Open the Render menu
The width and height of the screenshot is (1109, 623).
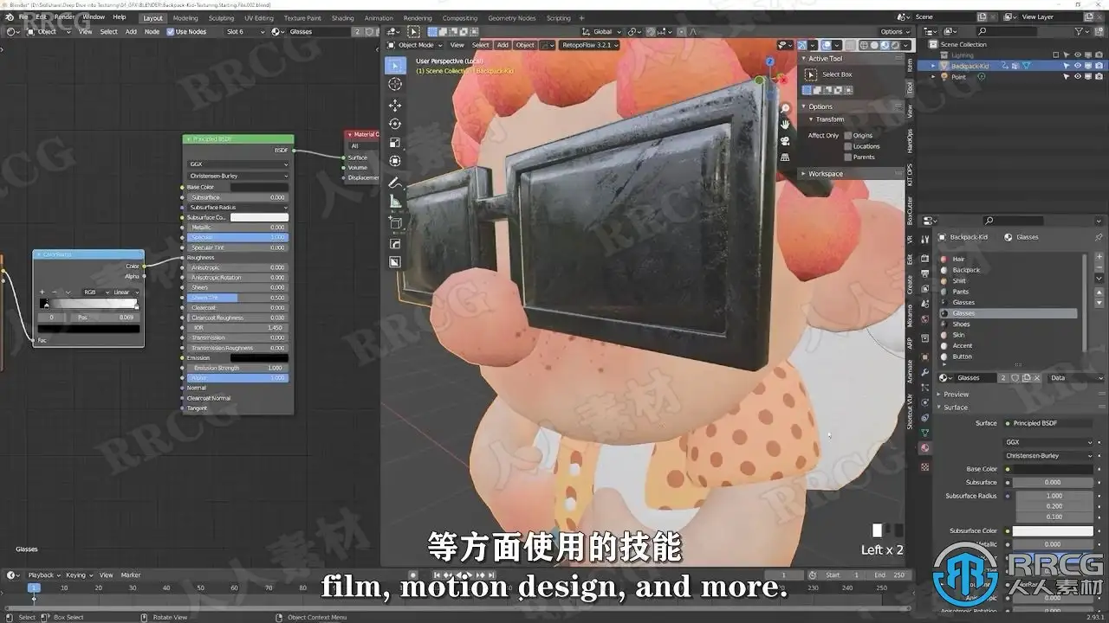coord(64,17)
